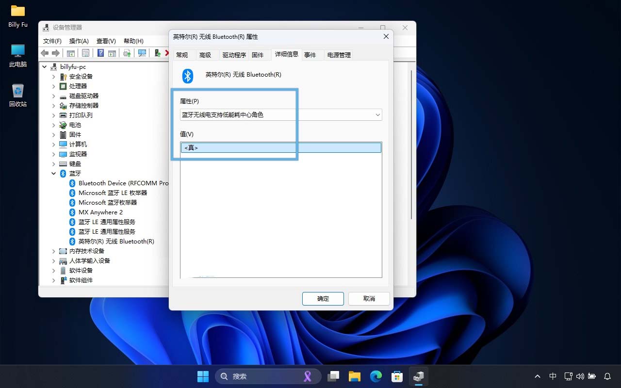Screen dimensions: 621x388
Task: Select the 监视器 tree row
Action: coord(78,154)
